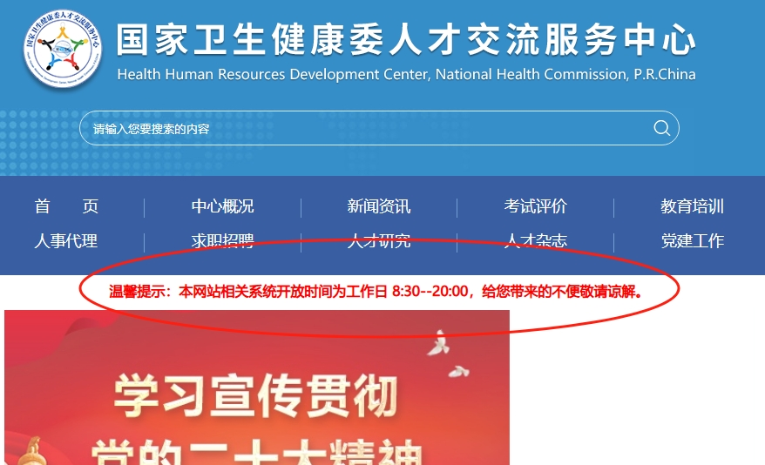Open the 人才研究 menu item
765x465 pixels.
pyautogui.click(x=379, y=241)
